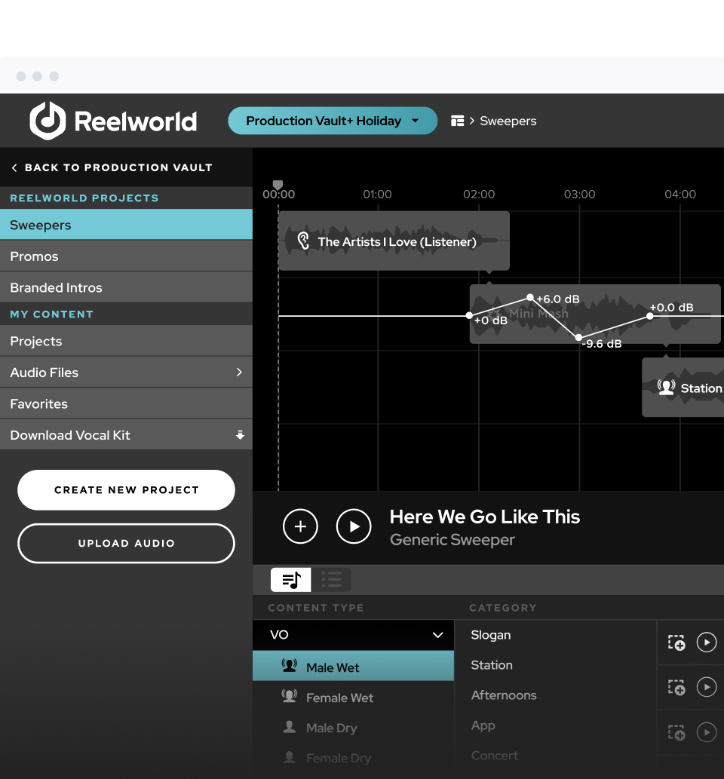Select The Artists I Love (Listener) clip
The image size is (724, 779).
394,241
